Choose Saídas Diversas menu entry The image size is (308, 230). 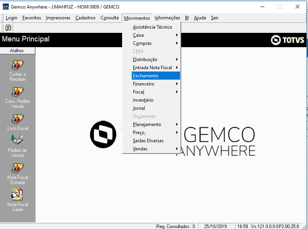coord(156,141)
